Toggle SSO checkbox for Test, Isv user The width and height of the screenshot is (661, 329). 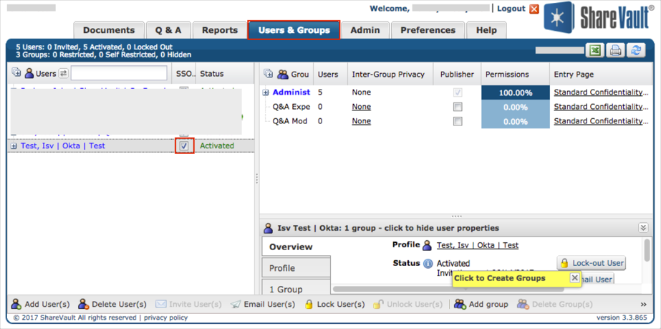coord(184,146)
